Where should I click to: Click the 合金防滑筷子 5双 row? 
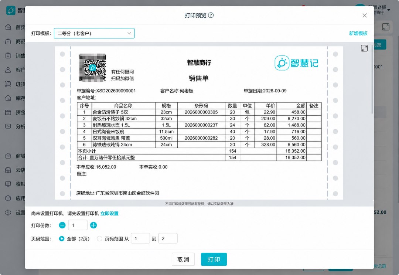[199, 112]
